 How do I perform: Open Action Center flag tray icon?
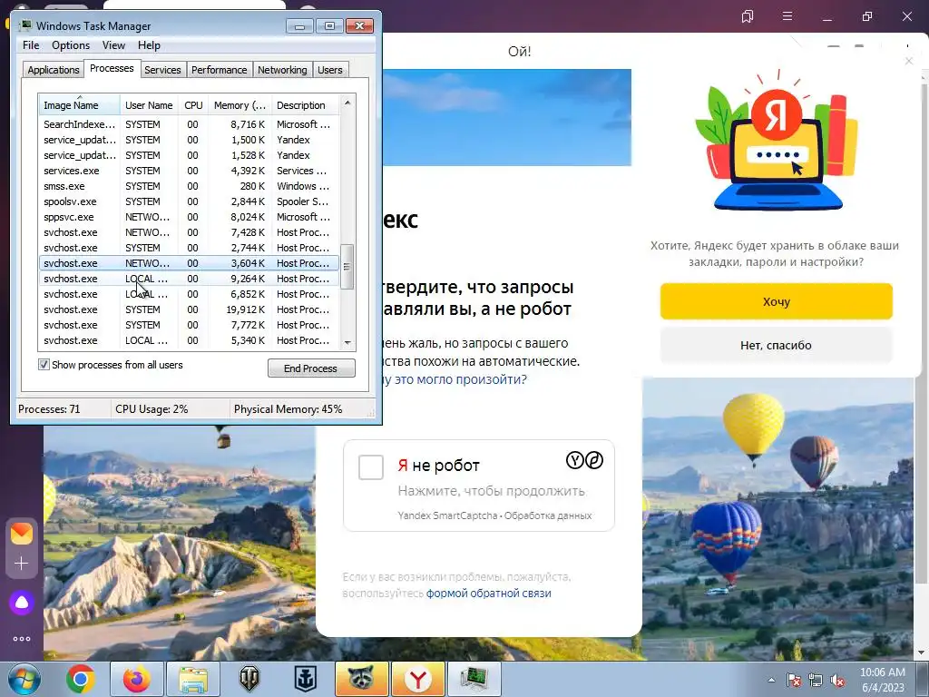793,680
